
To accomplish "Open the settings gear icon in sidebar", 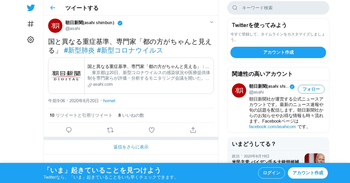I will pos(31,40).
